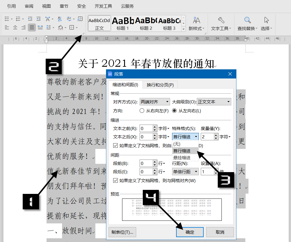
Task: Apply the 标题 1 heading style
Action: pos(122,23)
